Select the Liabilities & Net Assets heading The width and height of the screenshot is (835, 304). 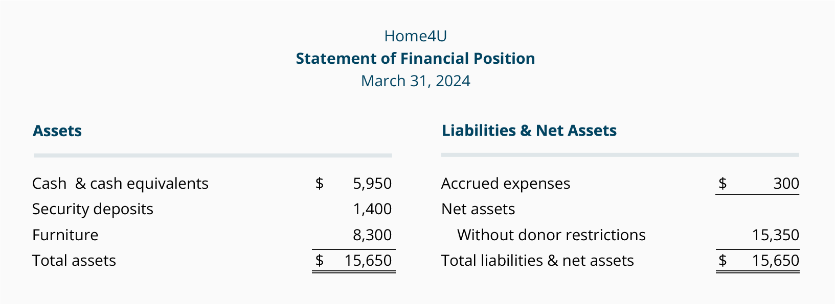coord(529,131)
